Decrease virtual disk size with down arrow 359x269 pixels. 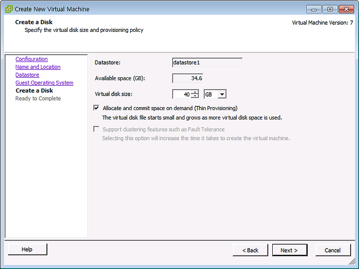pyautogui.click(x=195, y=96)
